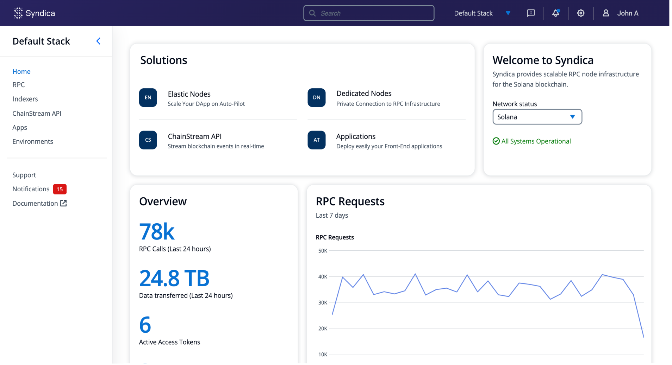Click the search magnifier icon

(x=312, y=13)
